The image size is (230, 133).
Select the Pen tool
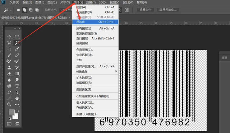(x=9, y=92)
